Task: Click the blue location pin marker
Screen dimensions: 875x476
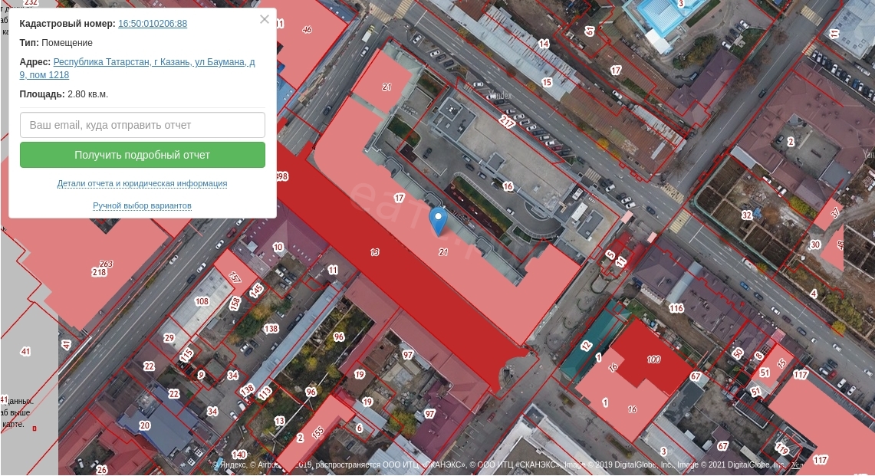Action: point(437,219)
